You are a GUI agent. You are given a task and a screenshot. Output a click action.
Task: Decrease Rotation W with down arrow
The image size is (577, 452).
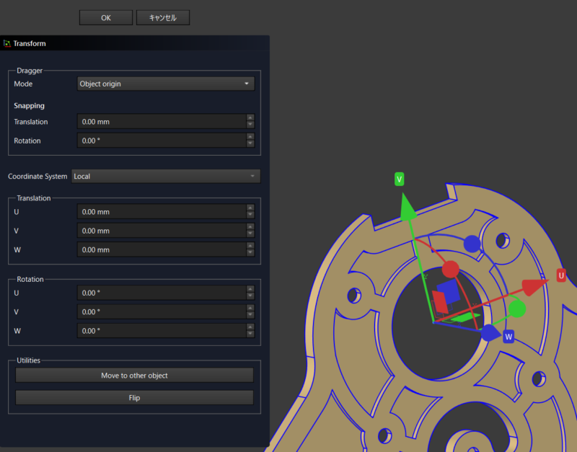tap(250, 334)
